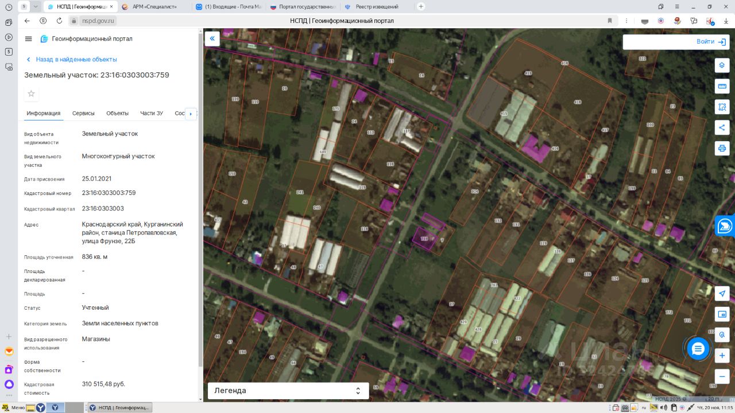Click the Yandex home button in toolbar

43,21
